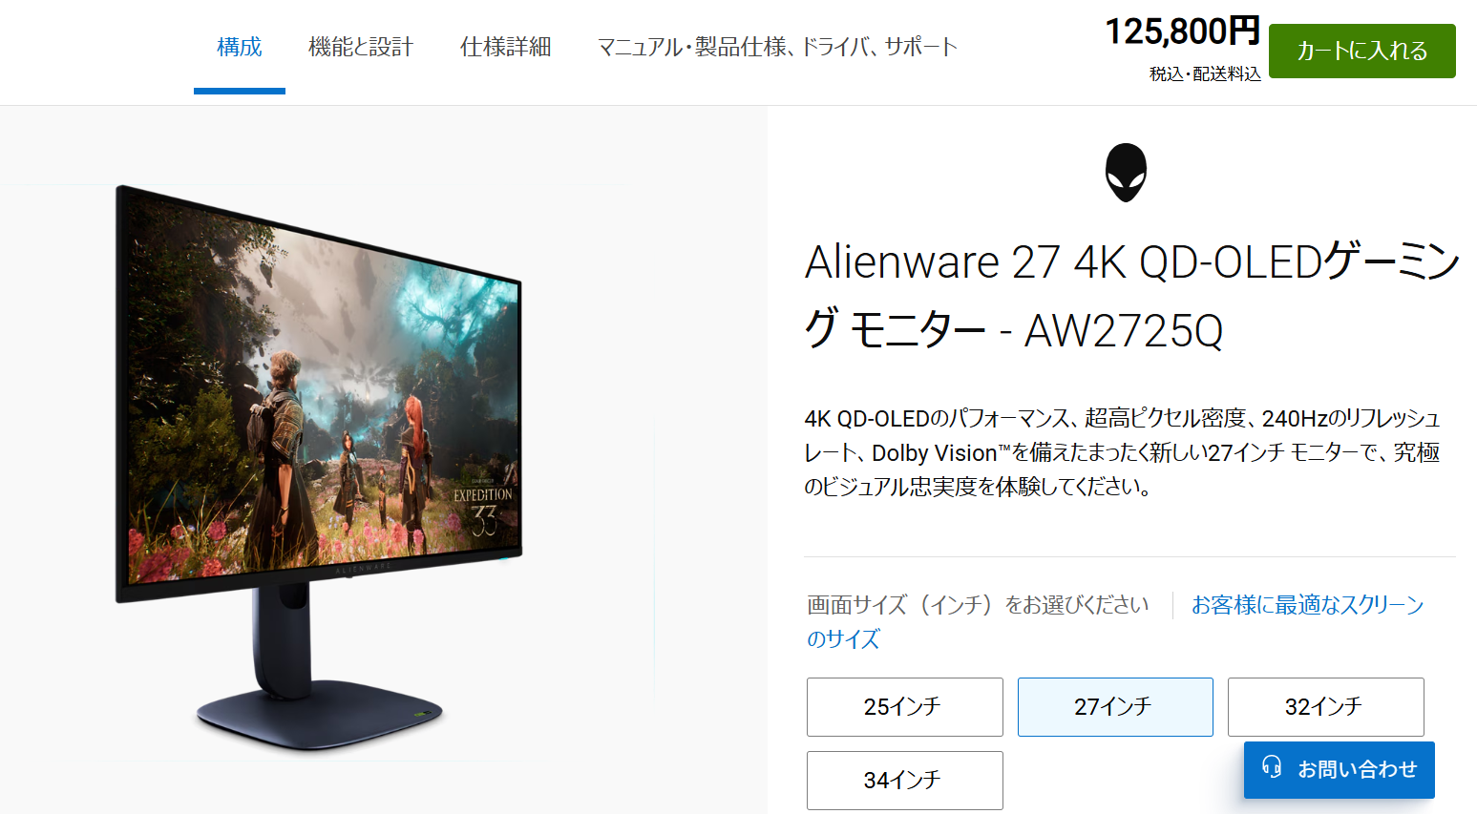Viewport: 1477px width, 814px height.
Task: Select the 27インチ screen size option
Action: (x=1115, y=707)
